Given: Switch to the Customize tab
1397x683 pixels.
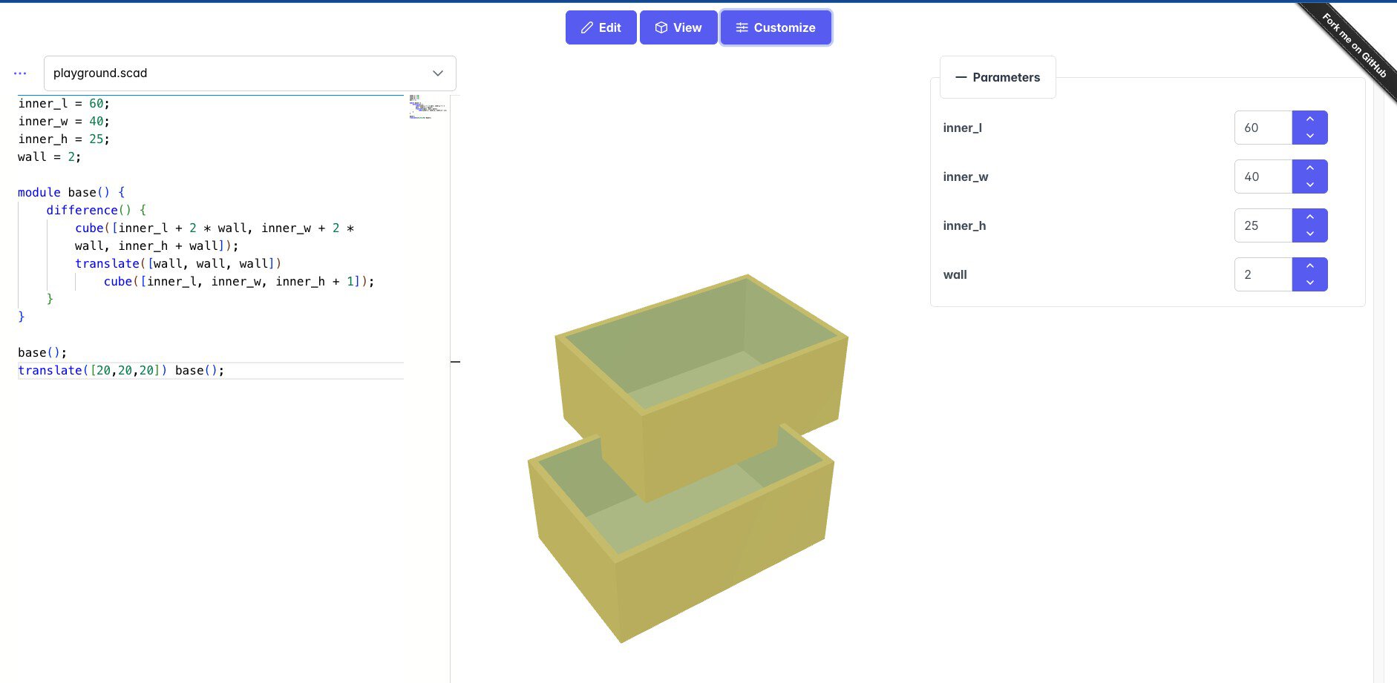Looking at the screenshot, I should tap(776, 27).
